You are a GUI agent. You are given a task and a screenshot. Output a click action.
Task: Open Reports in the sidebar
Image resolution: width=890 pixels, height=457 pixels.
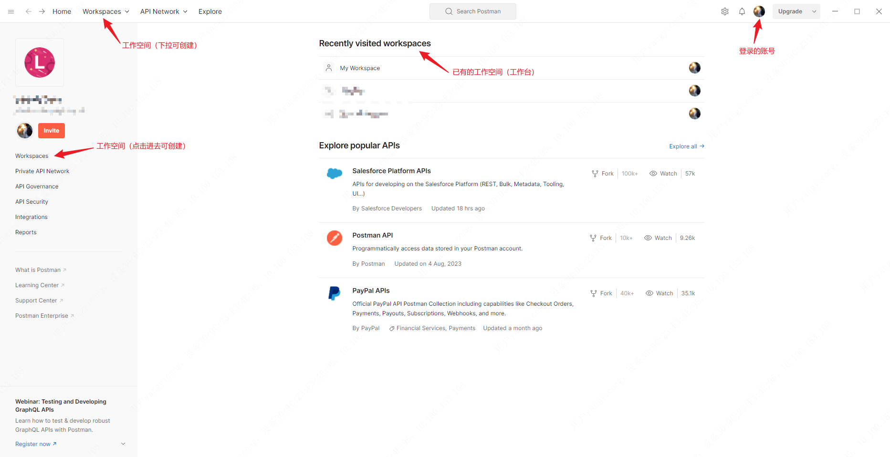(26, 232)
